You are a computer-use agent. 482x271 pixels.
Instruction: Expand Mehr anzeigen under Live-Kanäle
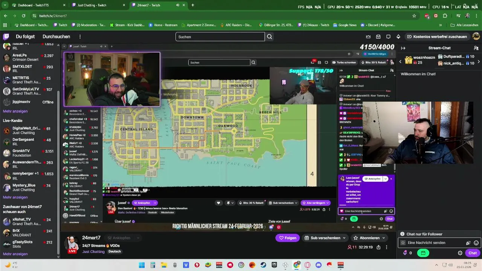tap(15, 197)
